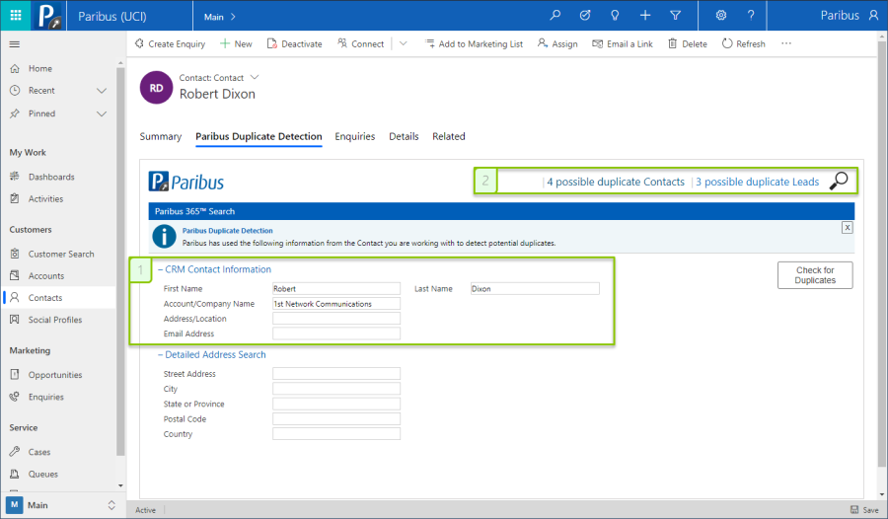Viewport: 888px width, 519px height.
Task: Open the form selector chevron beside Contact
Action: click(255, 77)
